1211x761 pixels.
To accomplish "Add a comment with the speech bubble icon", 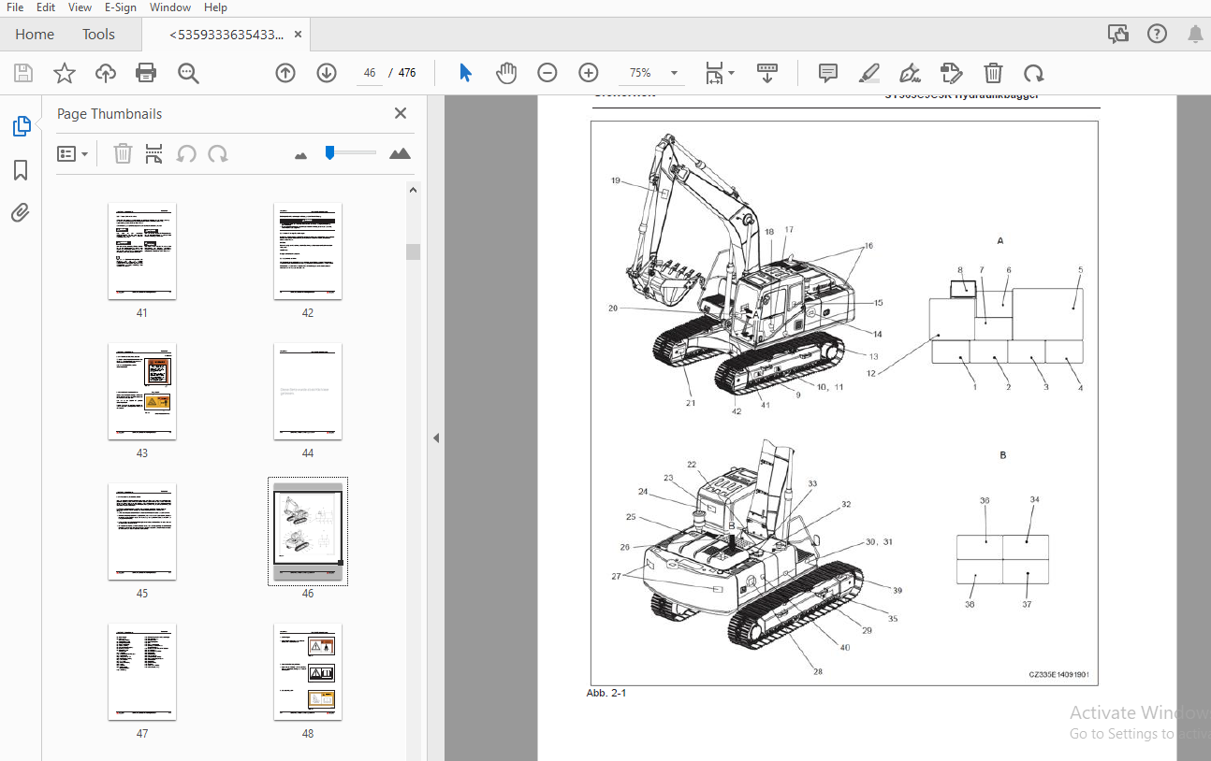I will pyautogui.click(x=828, y=73).
